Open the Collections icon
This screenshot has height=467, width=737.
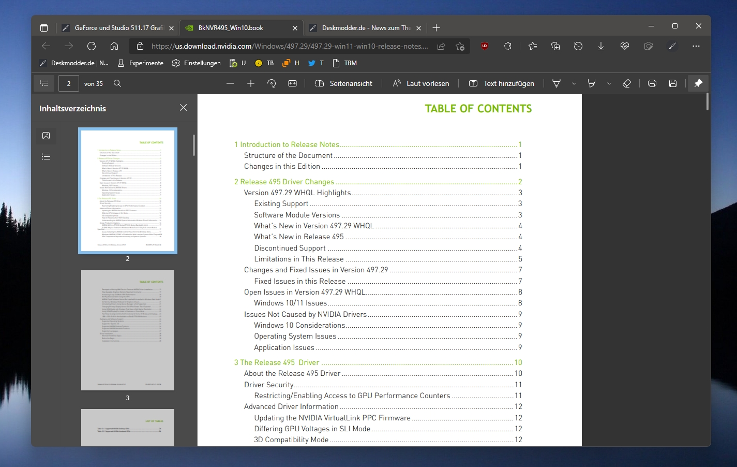pos(555,46)
